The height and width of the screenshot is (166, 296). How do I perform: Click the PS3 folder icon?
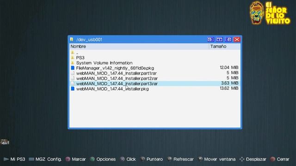(x=73, y=57)
